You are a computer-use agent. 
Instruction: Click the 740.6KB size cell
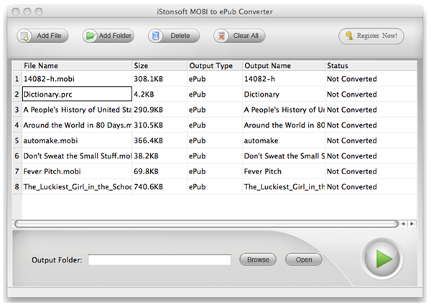point(160,186)
